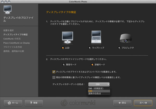Select the ラップトップ radio button
The height and width of the screenshot is (109, 156).
click(90, 48)
